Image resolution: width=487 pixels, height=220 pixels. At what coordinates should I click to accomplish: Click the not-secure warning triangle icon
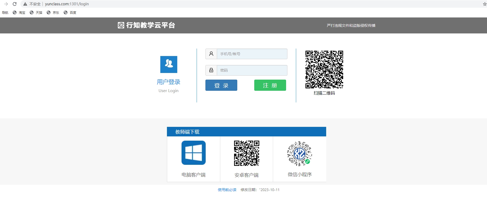(25, 4)
